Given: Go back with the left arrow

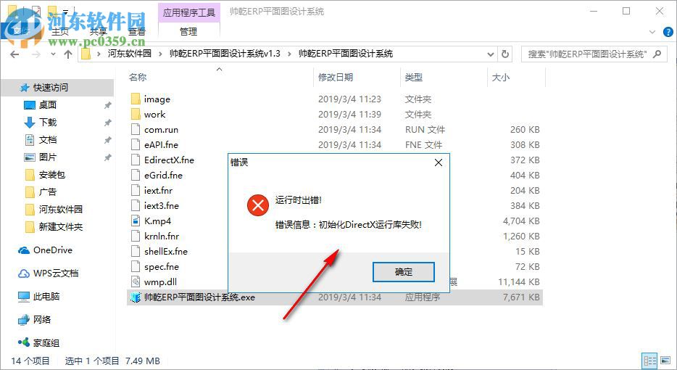Looking at the screenshot, I should tap(14, 54).
